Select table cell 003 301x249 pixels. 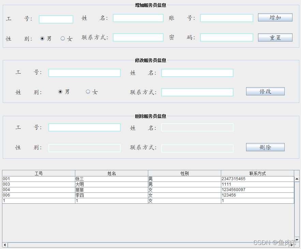(x=39, y=184)
